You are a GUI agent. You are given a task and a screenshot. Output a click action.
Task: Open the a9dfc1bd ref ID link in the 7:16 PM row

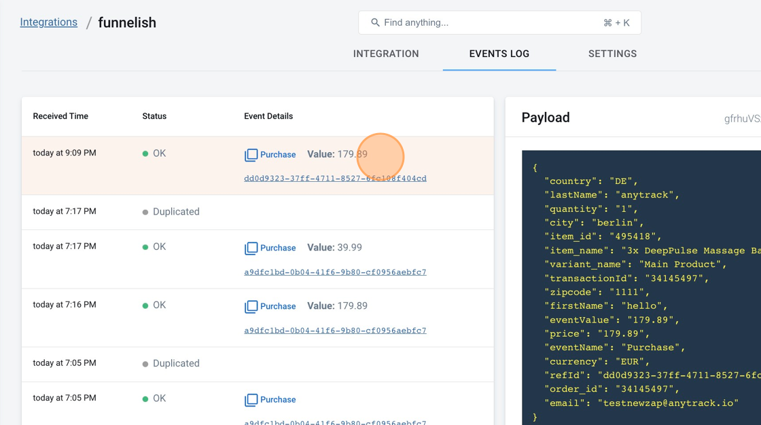tap(336, 331)
